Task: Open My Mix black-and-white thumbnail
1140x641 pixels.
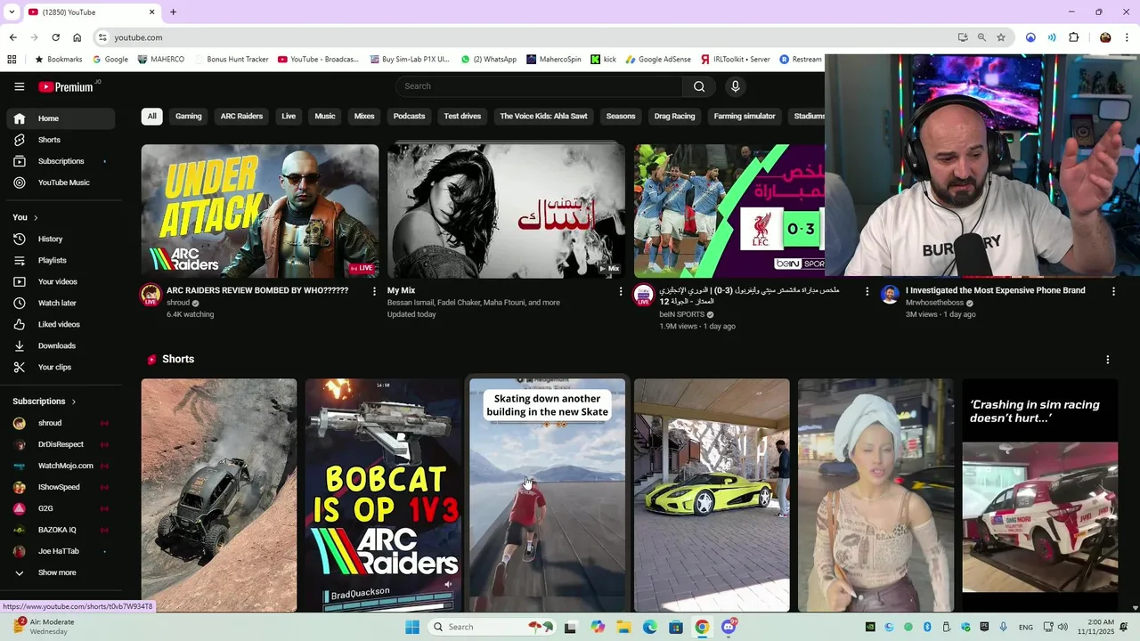Action: 506,211
